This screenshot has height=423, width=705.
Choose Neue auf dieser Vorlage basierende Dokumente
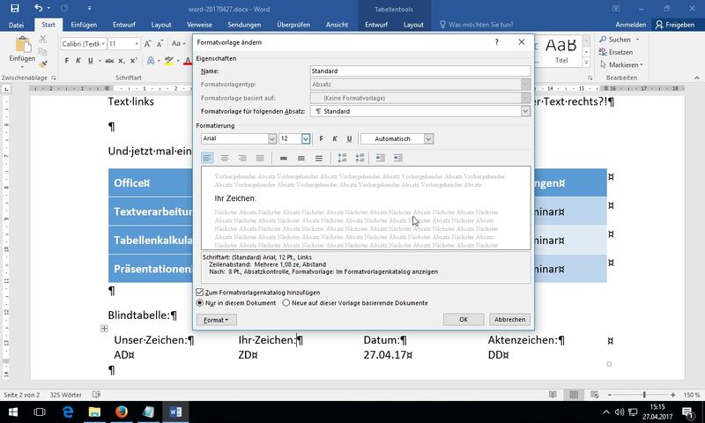point(286,302)
